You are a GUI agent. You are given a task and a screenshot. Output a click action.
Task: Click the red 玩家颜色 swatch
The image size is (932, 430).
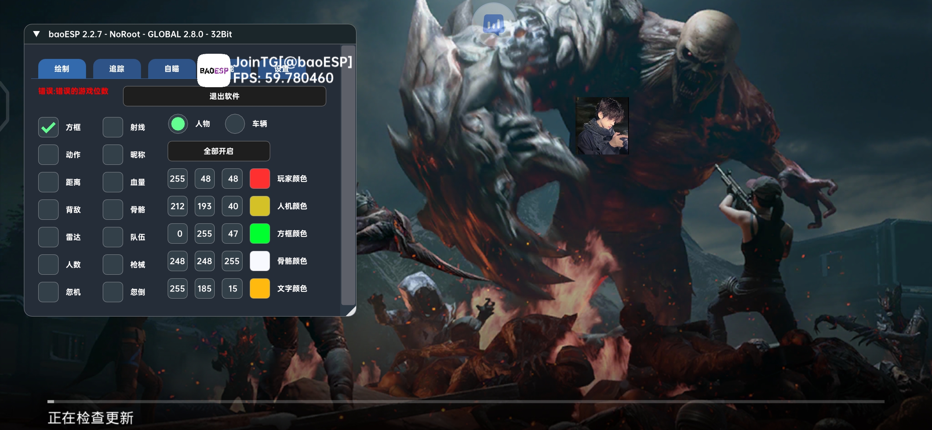click(x=260, y=179)
